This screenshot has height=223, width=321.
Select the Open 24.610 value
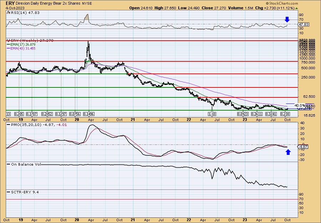click(x=141, y=8)
